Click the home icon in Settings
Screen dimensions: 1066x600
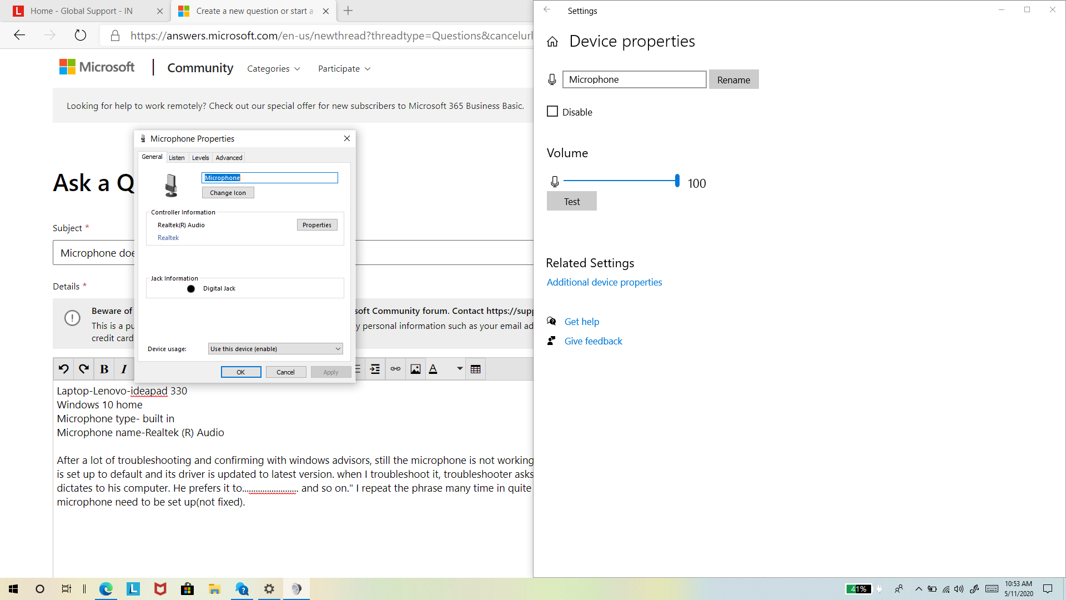click(x=552, y=42)
